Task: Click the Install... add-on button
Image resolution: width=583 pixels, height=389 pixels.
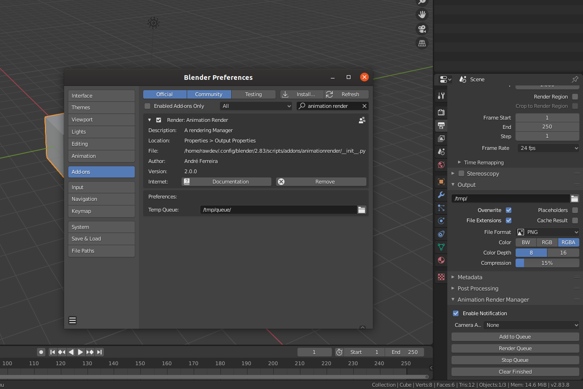Action: tap(302, 94)
